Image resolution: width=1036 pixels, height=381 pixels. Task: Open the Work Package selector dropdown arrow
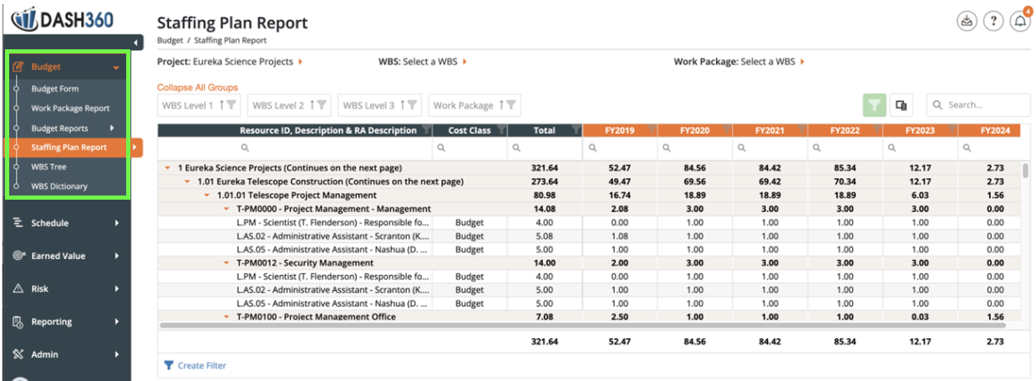click(x=803, y=62)
